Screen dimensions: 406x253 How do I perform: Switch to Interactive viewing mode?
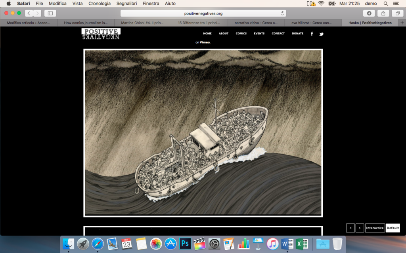(x=375, y=228)
